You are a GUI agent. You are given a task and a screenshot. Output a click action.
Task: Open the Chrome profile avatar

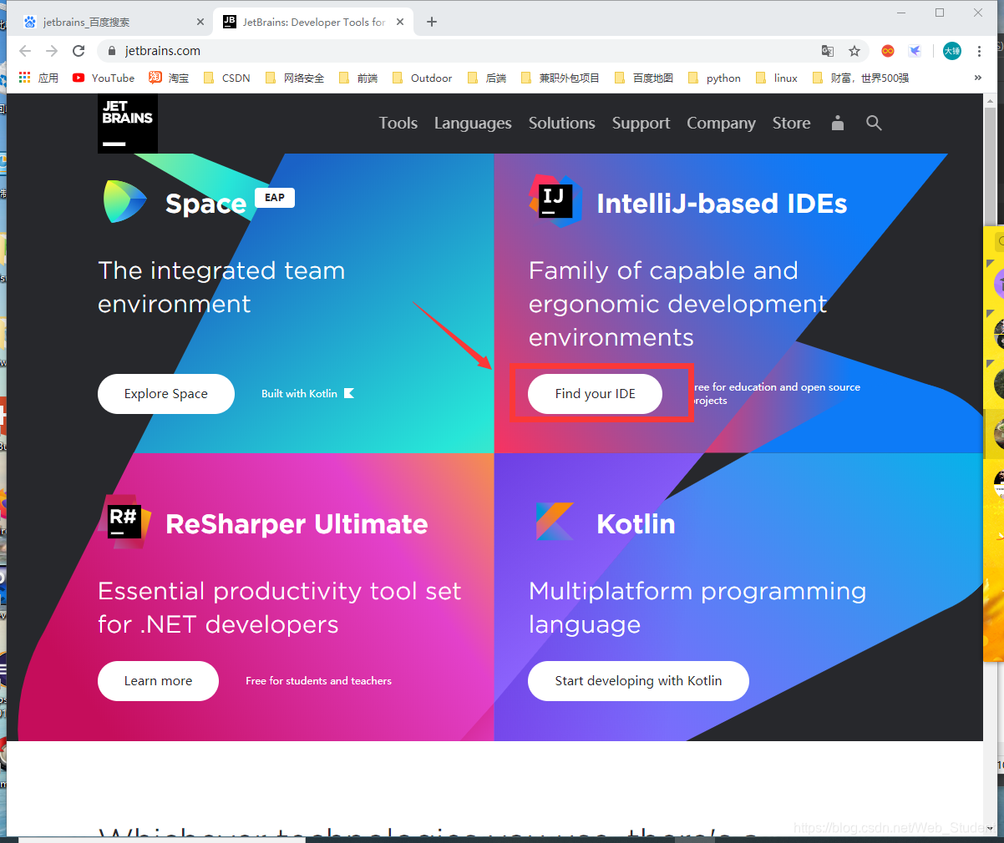(952, 51)
